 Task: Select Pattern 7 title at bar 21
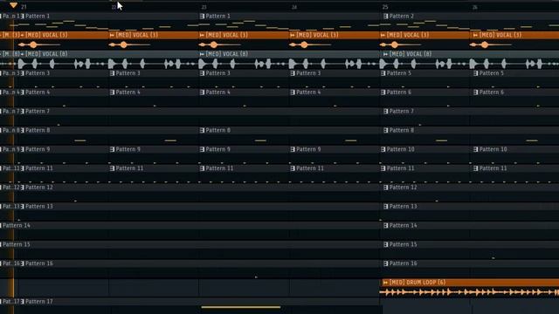tap(38, 111)
